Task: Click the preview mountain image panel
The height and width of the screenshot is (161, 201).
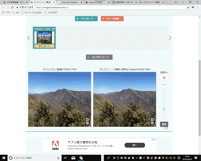Action: pyautogui.click(x=125, y=99)
